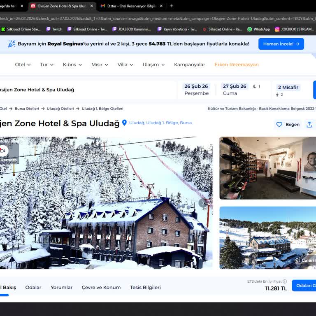Close the Oksijen Zone Hotel browser tab

coord(91,6)
